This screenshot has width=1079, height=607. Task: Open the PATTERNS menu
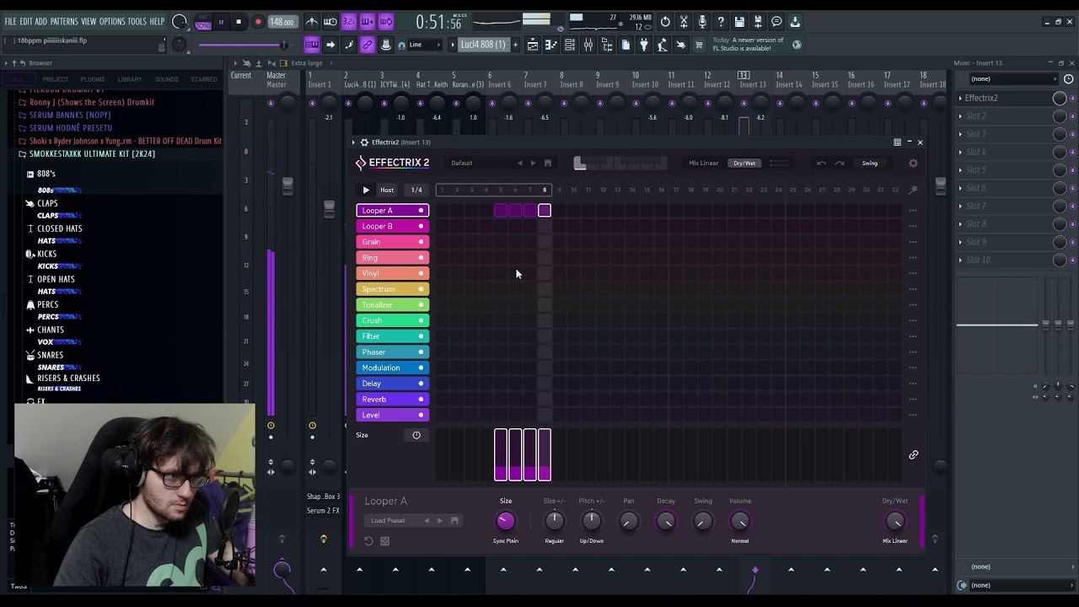pos(64,22)
